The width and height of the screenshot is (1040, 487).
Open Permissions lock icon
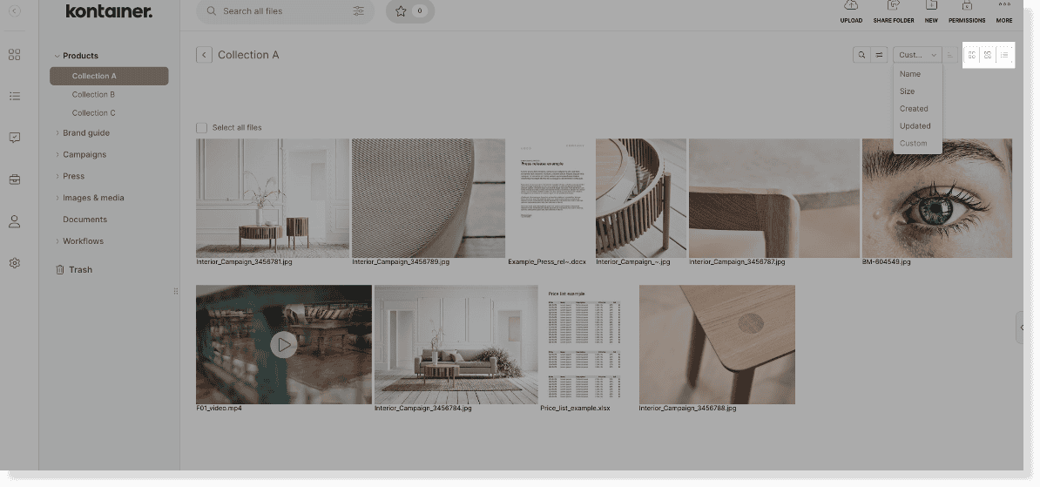966,6
